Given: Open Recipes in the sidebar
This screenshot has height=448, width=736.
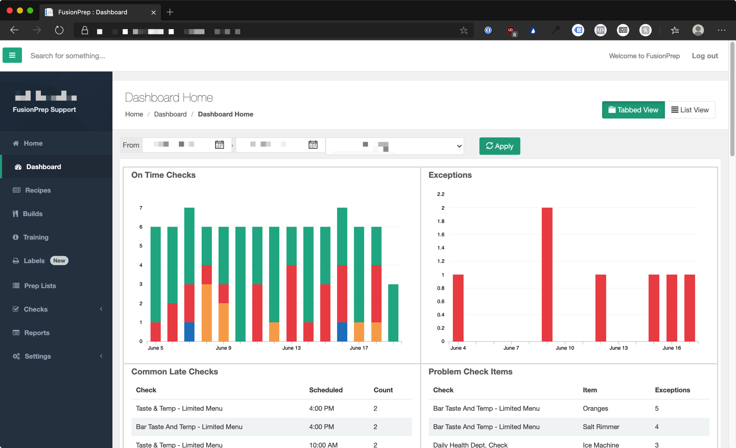Looking at the screenshot, I should 38,190.
